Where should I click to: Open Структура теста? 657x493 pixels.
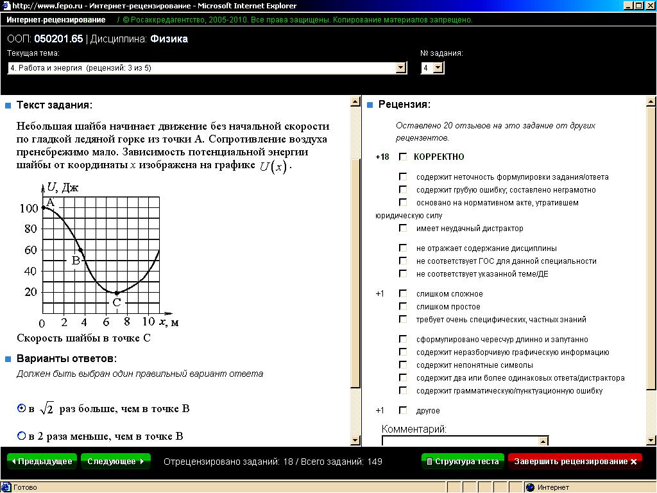(463, 462)
